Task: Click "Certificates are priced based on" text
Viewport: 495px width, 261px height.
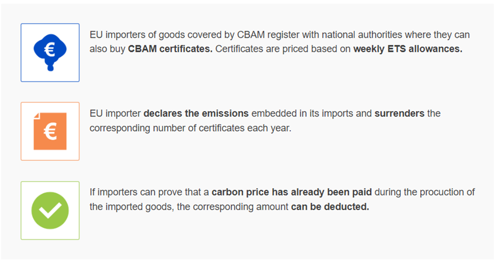Action: coord(283,49)
